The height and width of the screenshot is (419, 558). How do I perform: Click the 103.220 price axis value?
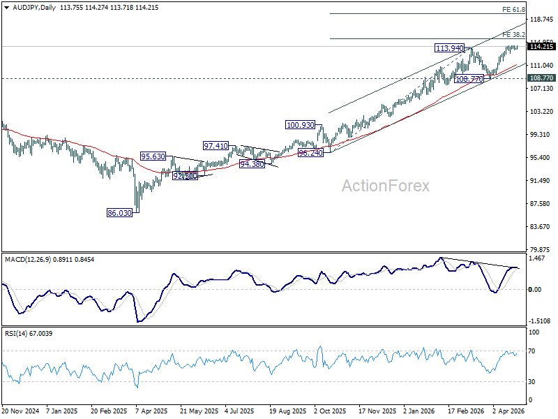click(x=542, y=112)
